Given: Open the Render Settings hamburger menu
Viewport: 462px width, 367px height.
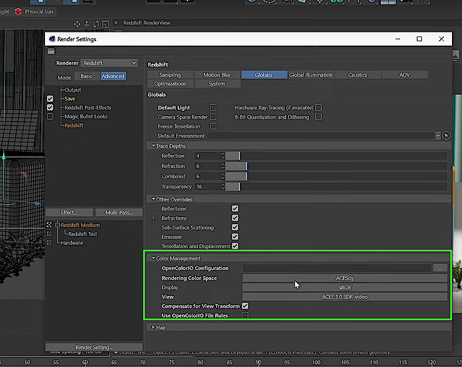Looking at the screenshot, I should pyautogui.click(x=51, y=51).
